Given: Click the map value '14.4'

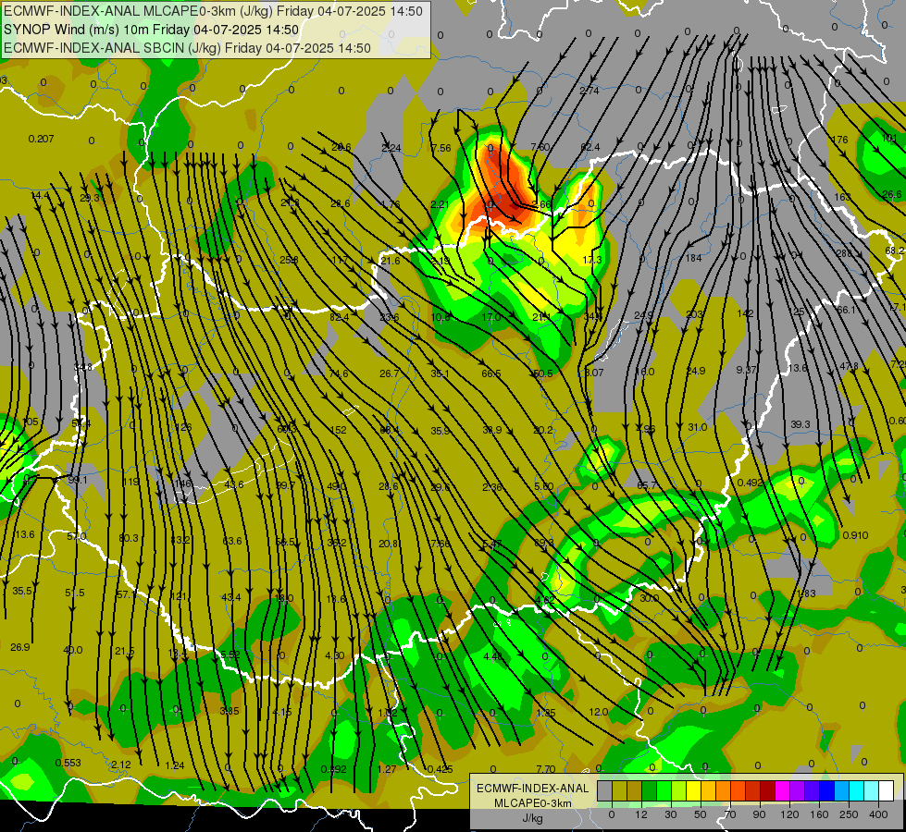Looking at the screenshot, I should coord(40,196).
